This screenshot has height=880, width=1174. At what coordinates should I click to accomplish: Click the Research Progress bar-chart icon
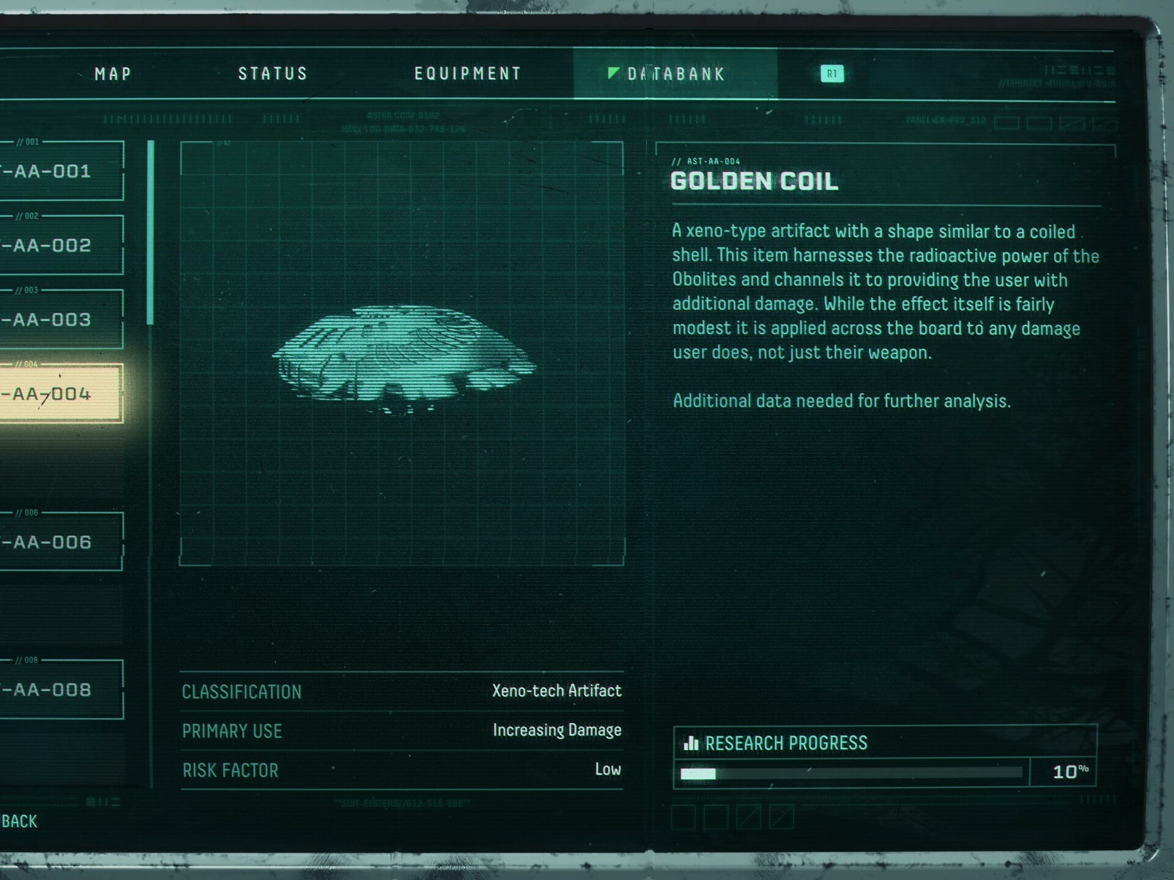click(x=691, y=743)
